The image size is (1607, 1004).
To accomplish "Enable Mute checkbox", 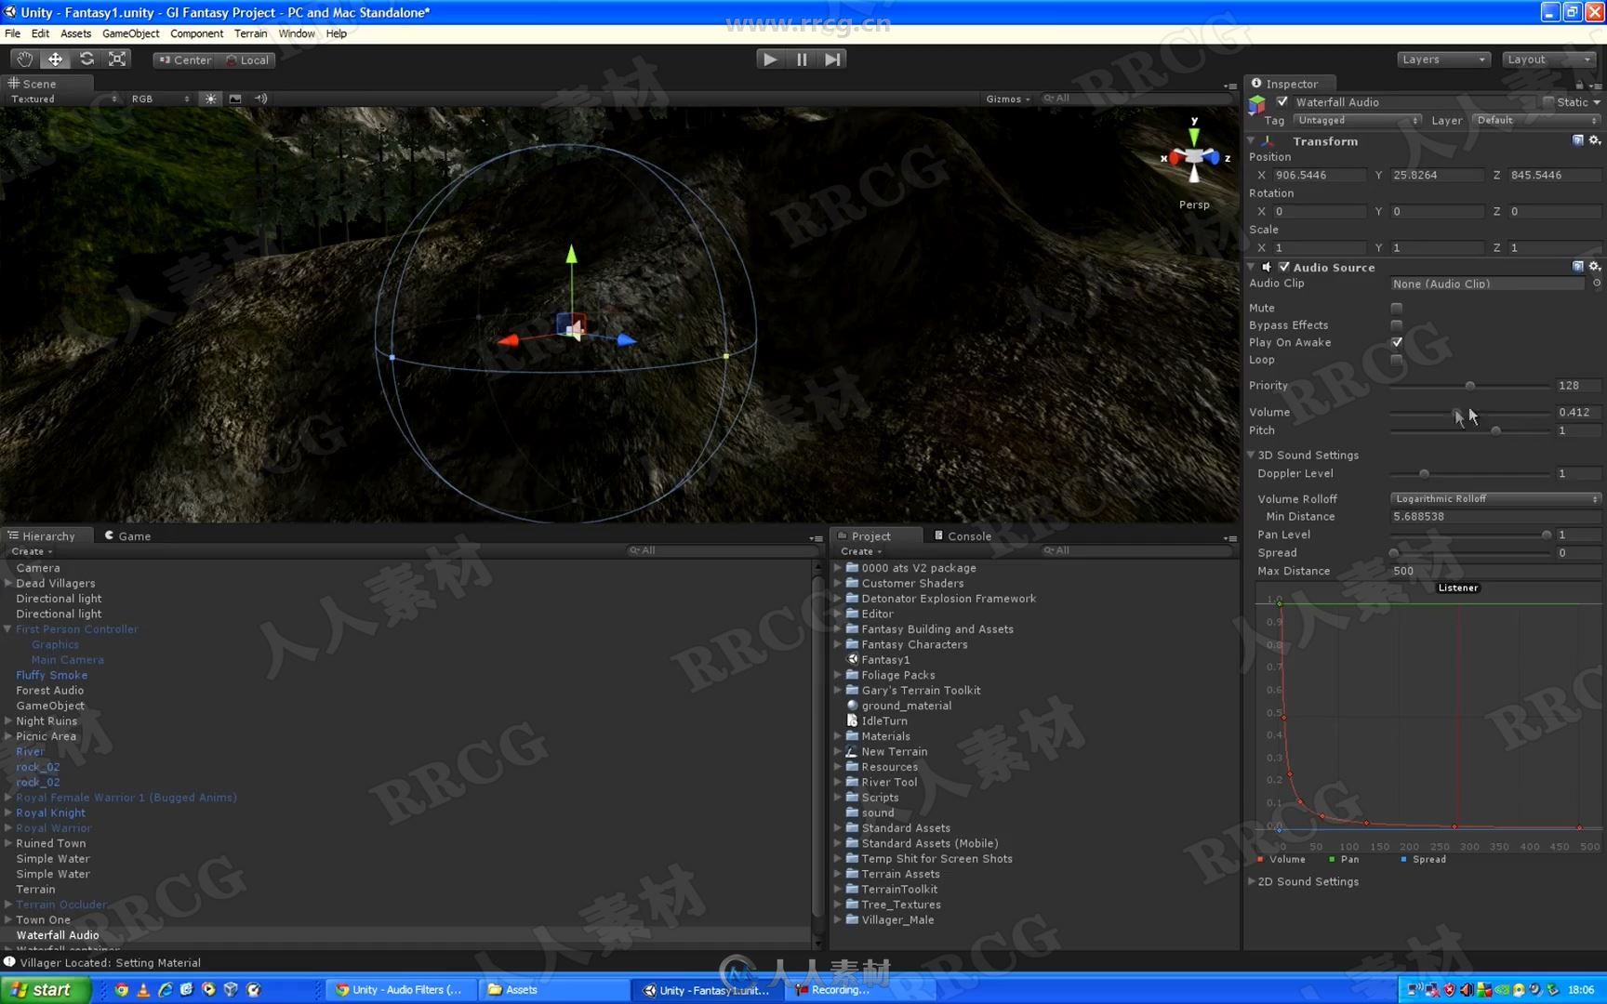I will click(1397, 308).
